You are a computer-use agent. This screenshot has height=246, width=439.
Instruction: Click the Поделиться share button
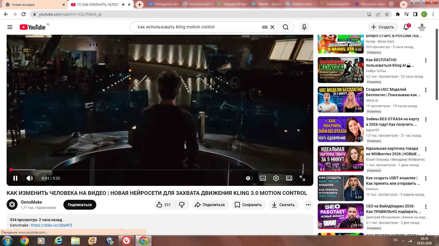point(210,205)
